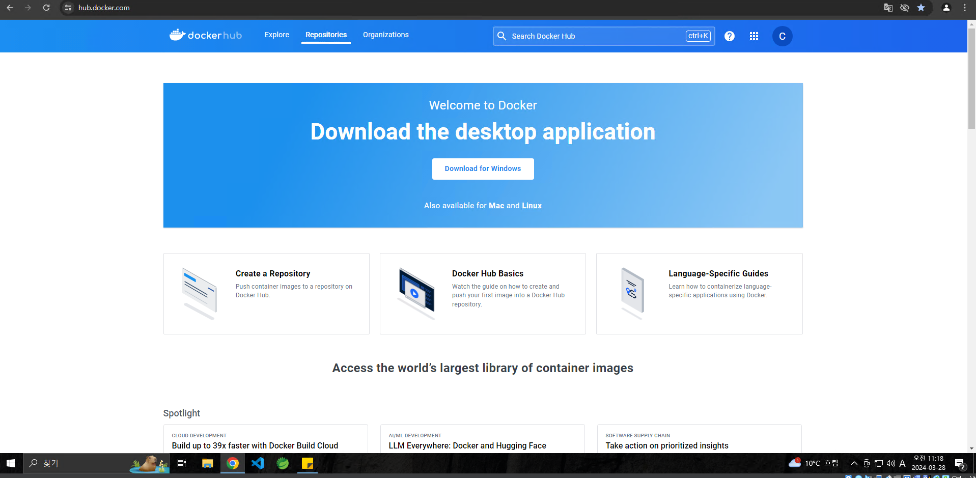Open Chrome profile icon
The height and width of the screenshot is (478, 976).
click(x=946, y=8)
